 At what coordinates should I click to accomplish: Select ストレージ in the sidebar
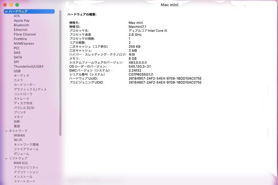pyautogui.click(x=21, y=99)
